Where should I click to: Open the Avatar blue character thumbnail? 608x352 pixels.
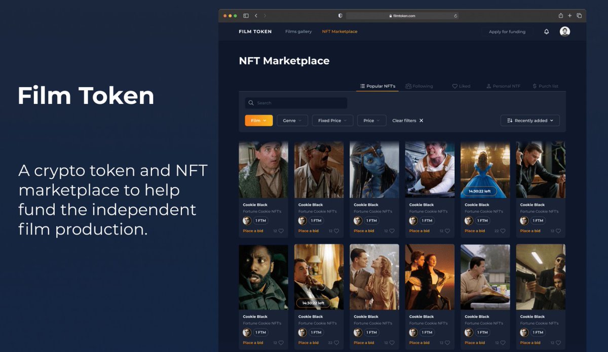click(x=374, y=170)
